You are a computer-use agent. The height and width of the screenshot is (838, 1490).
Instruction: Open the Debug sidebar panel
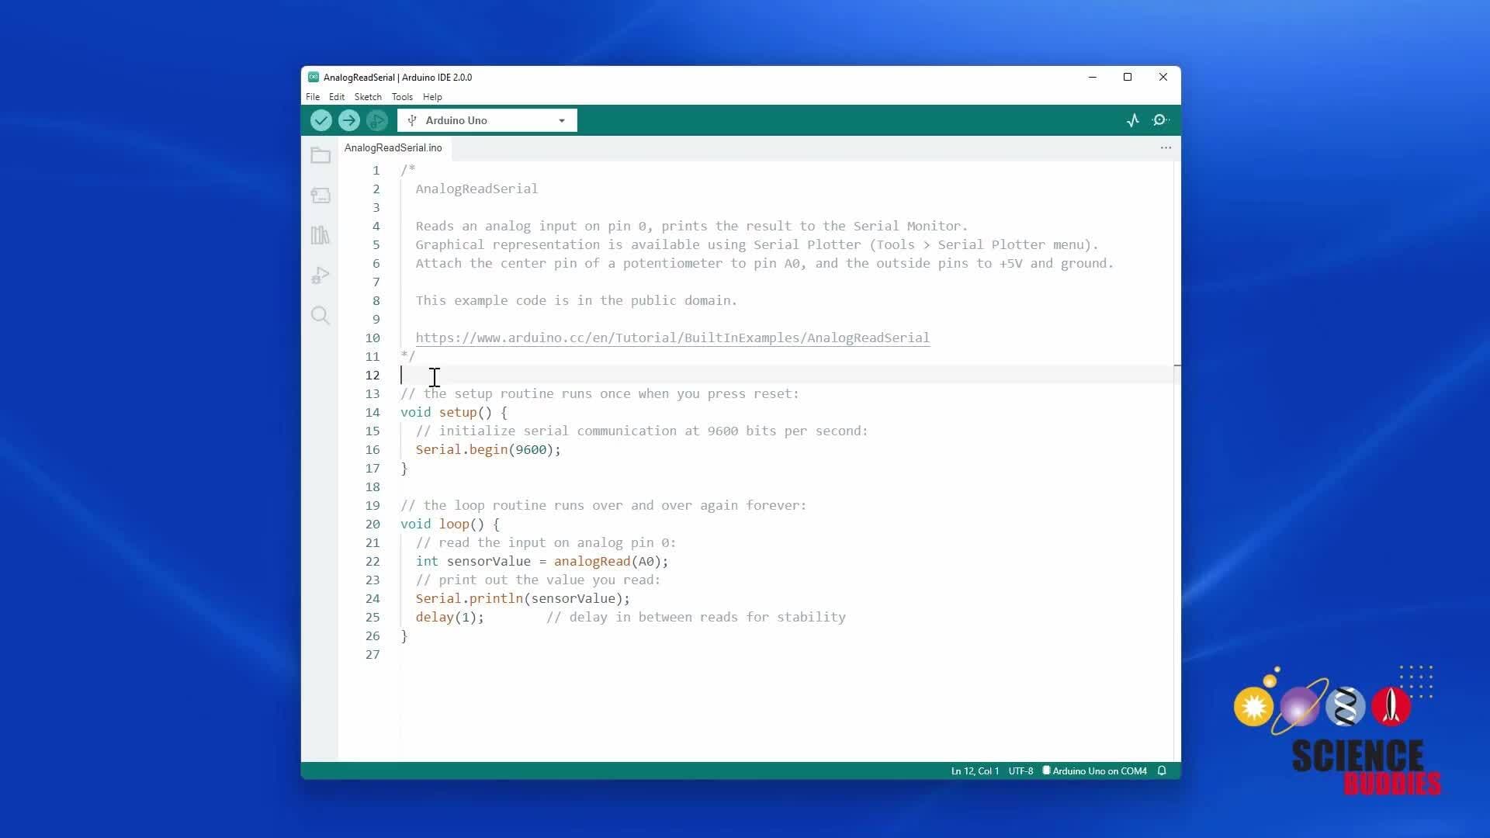tap(321, 275)
